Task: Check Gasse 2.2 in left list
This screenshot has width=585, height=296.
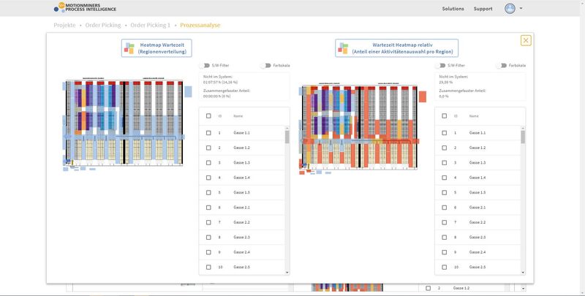Action: point(208,222)
